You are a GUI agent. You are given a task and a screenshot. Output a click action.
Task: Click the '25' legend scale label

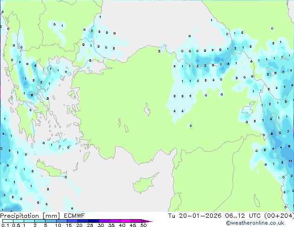point(90,225)
